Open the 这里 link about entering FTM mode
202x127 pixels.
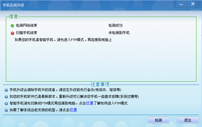click(90, 103)
